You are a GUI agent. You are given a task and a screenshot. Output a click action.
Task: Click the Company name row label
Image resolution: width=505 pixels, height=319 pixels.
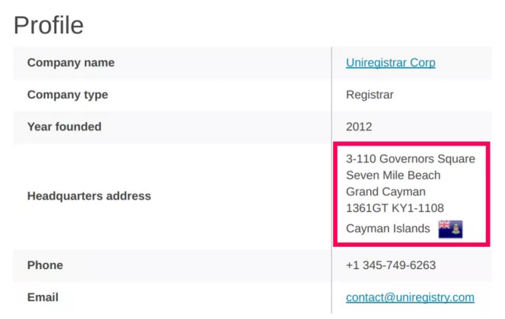[x=71, y=63]
